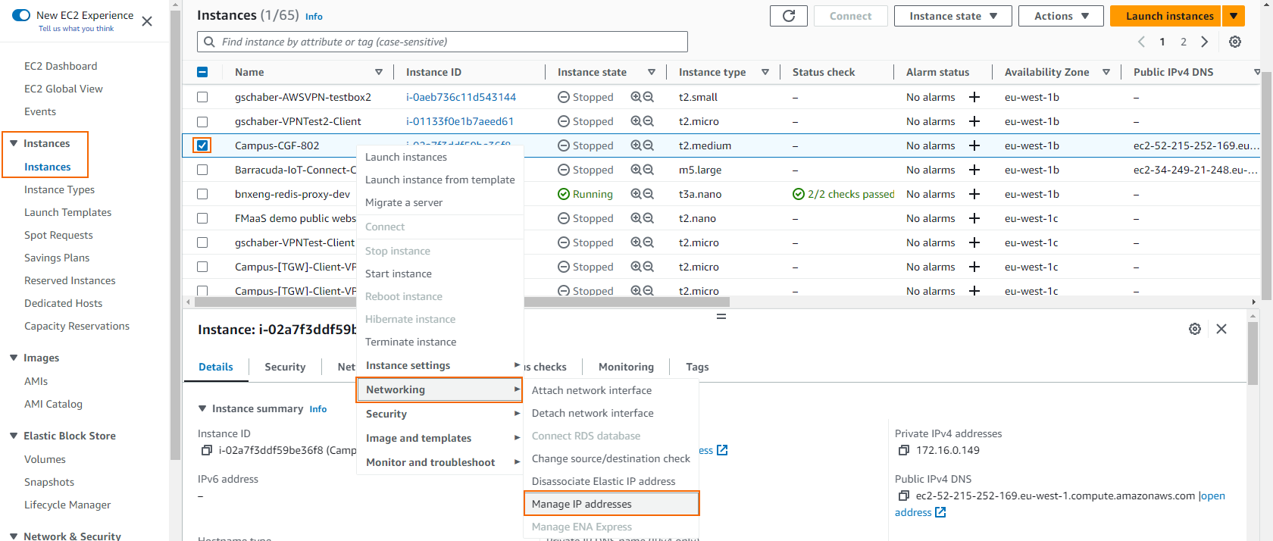Close the instance details panel
This screenshot has width=1273, height=541.
click(x=1221, y=329)
